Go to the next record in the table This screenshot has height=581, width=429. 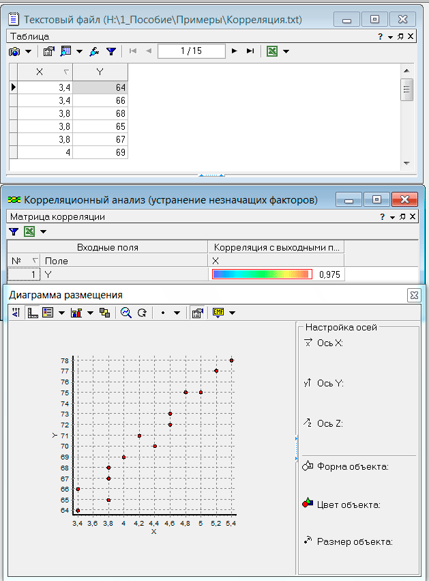(234, 51)
